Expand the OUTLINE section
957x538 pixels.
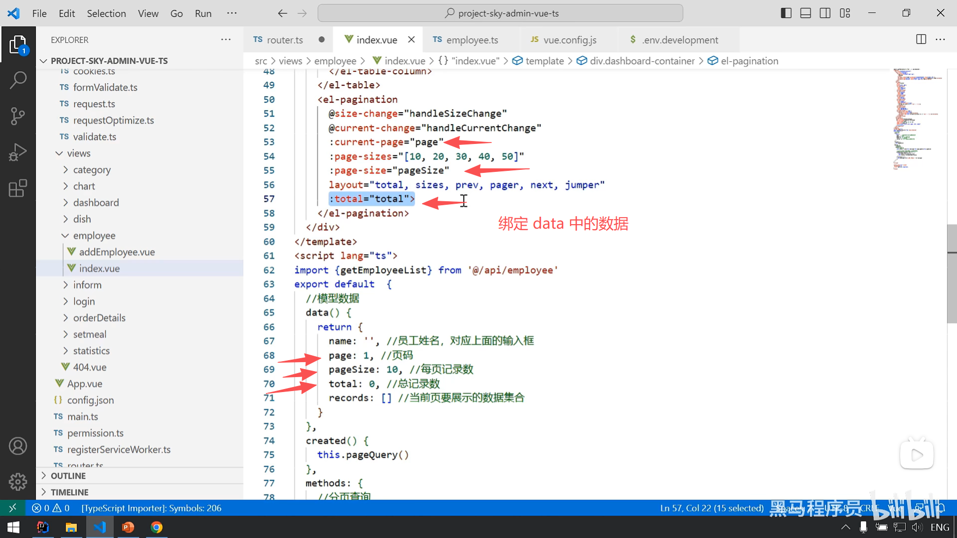pos(68,476)
